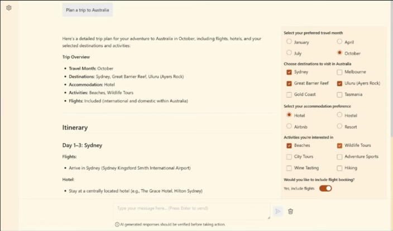Tick the Adventure Sports checkbox
Screen dimensions: 393x231
pyautogui.click(x=340, y=157)
